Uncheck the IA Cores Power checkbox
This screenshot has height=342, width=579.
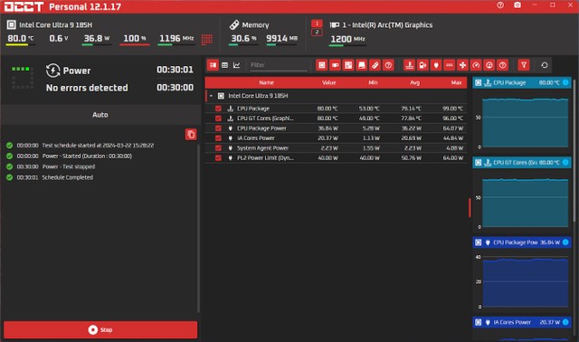(x=218, y=138)
